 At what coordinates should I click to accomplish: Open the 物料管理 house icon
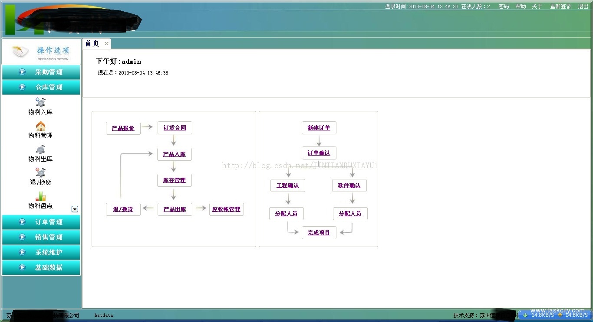pyautogui.click(x=40, y=126)
